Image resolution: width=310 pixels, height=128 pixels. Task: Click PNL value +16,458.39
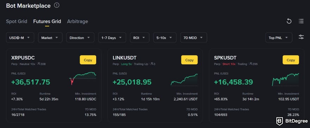pos(234,82)
